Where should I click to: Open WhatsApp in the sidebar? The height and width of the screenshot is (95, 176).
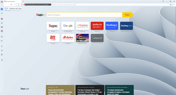coord(2,23)
